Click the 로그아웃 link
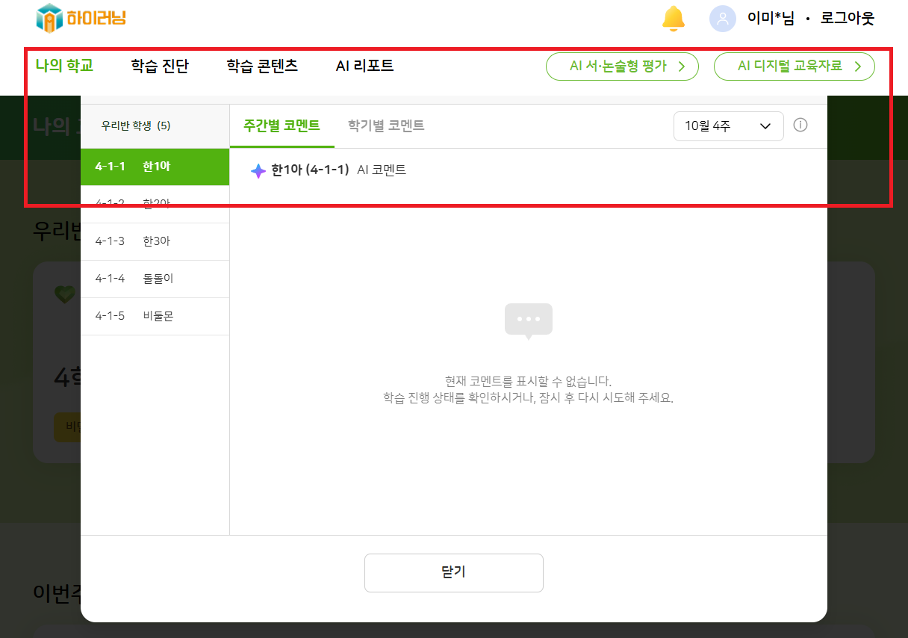Screen dimensions: 908x638 pos(847,19)
